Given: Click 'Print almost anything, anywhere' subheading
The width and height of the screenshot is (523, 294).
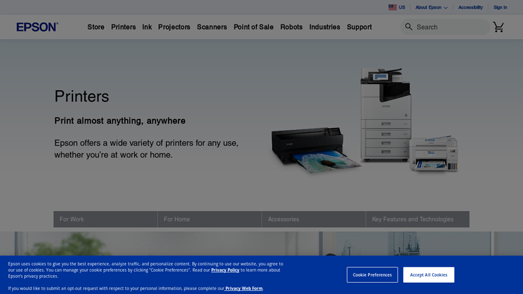Looking at the screenshot, I should pos(120,121).
